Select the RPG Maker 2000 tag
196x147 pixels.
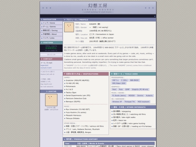(x=119, y=83)
